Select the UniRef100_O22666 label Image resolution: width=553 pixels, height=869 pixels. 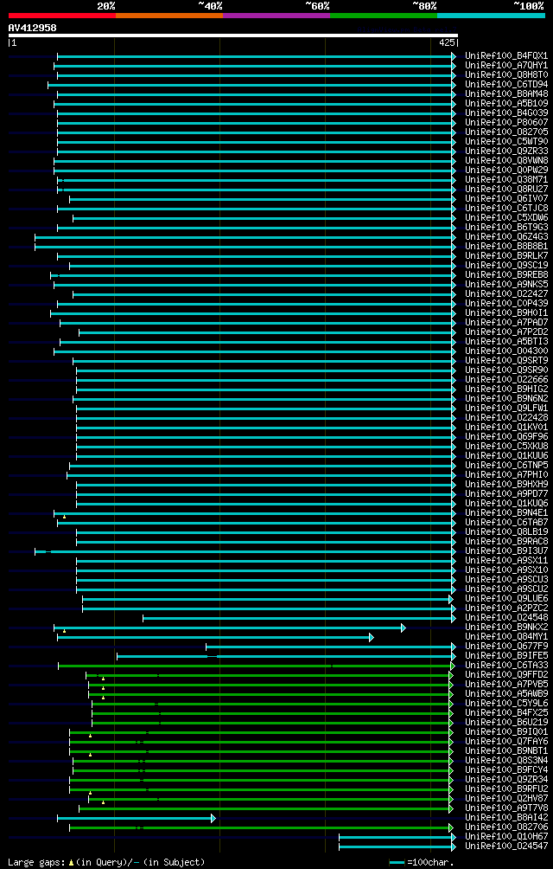click(x=506, y=380)
